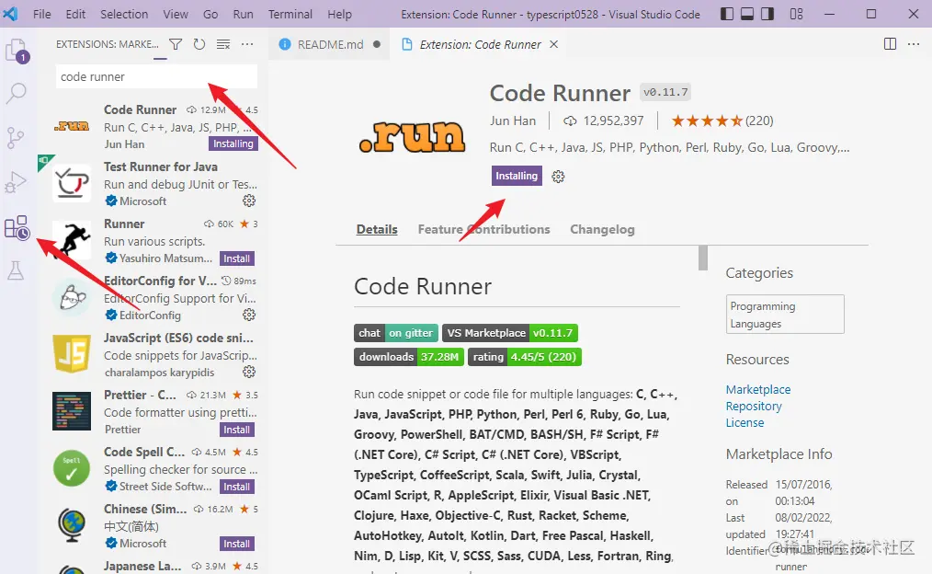Install the Chinese (Simplified) language pack
Screen dimensions: 932x574
[x=236, y=544]
